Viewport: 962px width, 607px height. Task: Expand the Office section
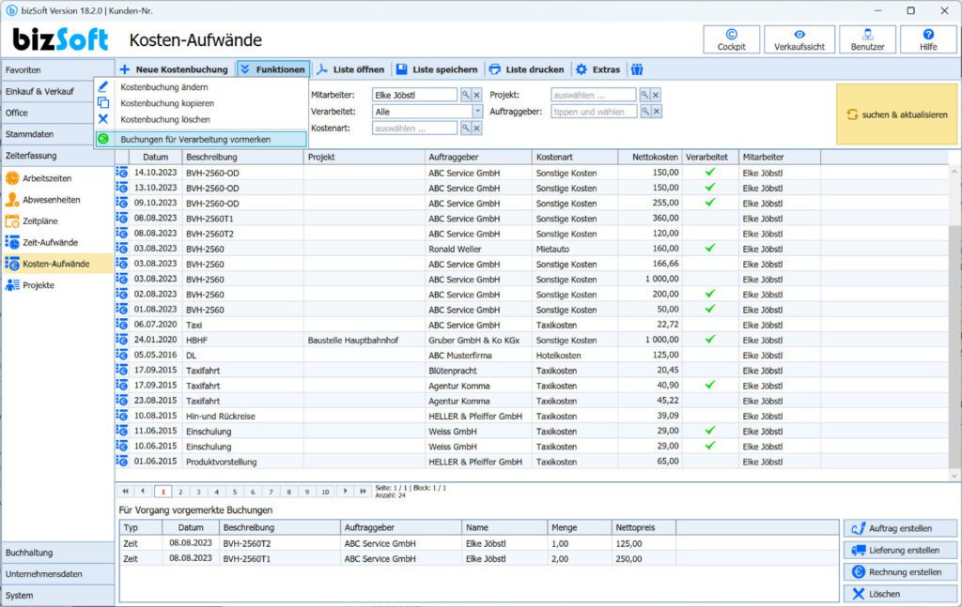[x=57, y=113]
